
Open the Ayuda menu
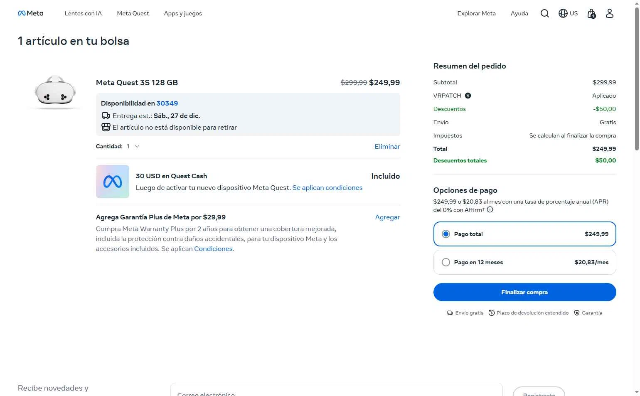tap(519, 13)
